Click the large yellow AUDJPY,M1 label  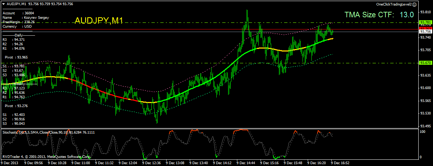point(99,21)
